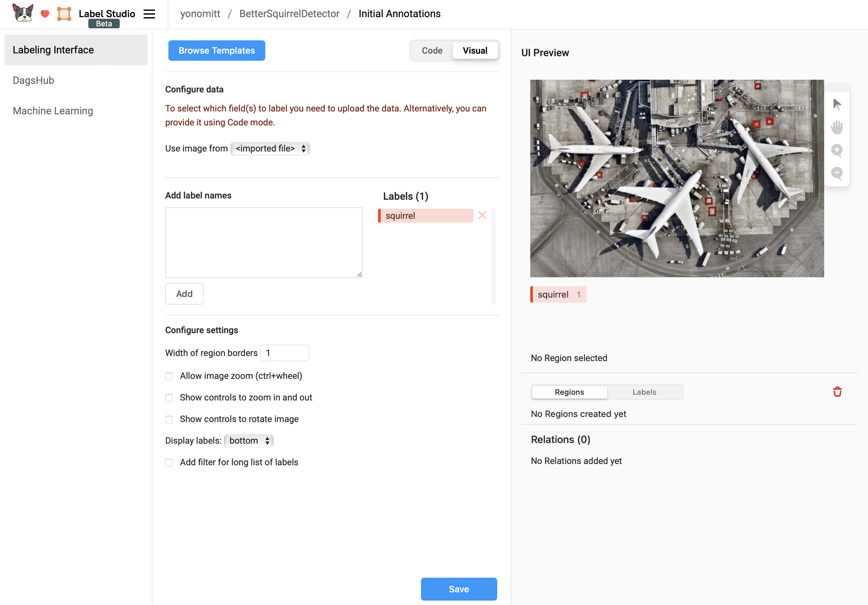868x605 pixels.
Task: Enable Add filter for long list of labels
Action: [x=169, y=462]
